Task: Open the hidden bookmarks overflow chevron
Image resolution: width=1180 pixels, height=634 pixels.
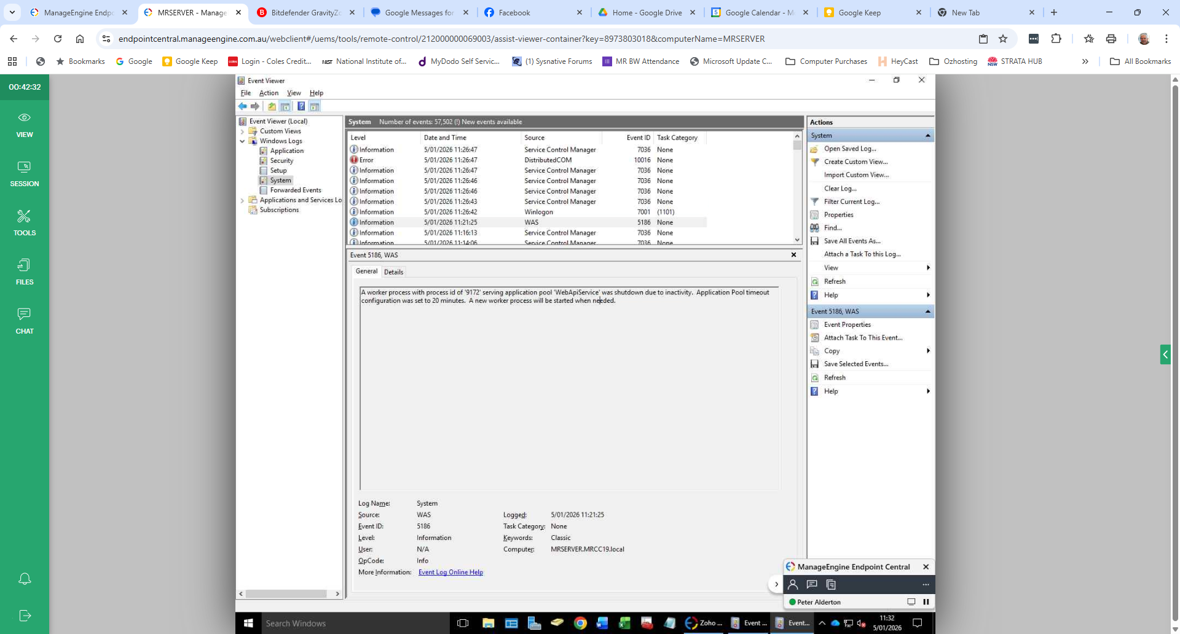Action: coord(1085,61)
